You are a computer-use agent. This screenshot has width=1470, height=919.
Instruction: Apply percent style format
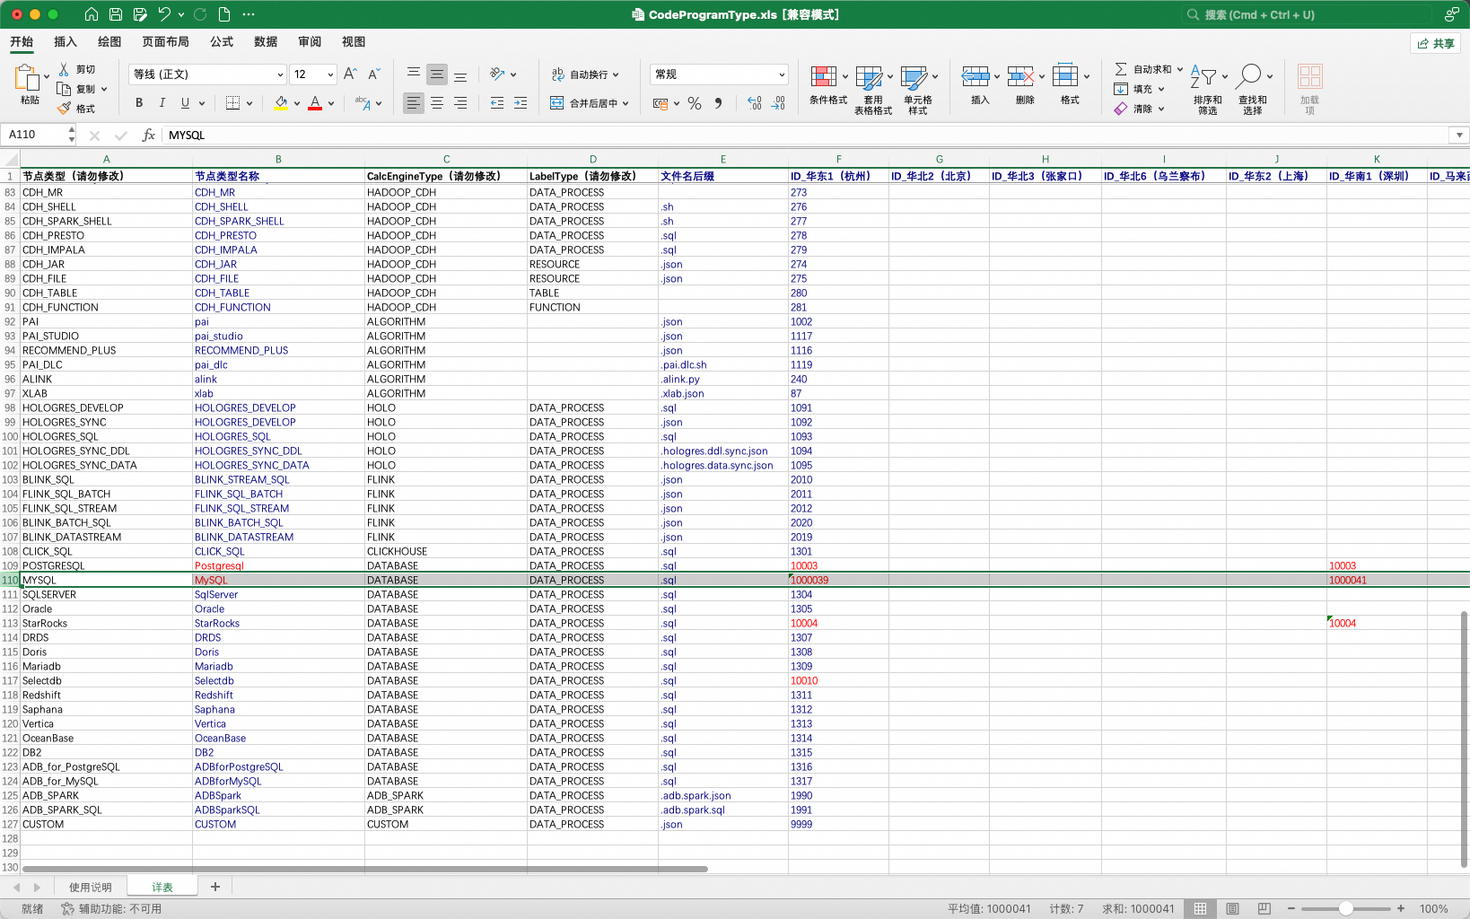coord(695,103)
